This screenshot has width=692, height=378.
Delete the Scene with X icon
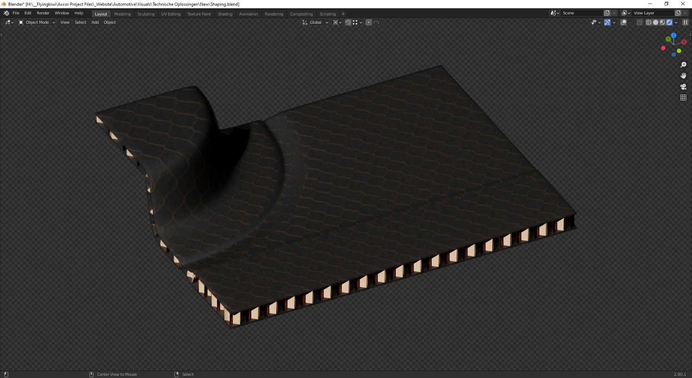click(614, 13)
